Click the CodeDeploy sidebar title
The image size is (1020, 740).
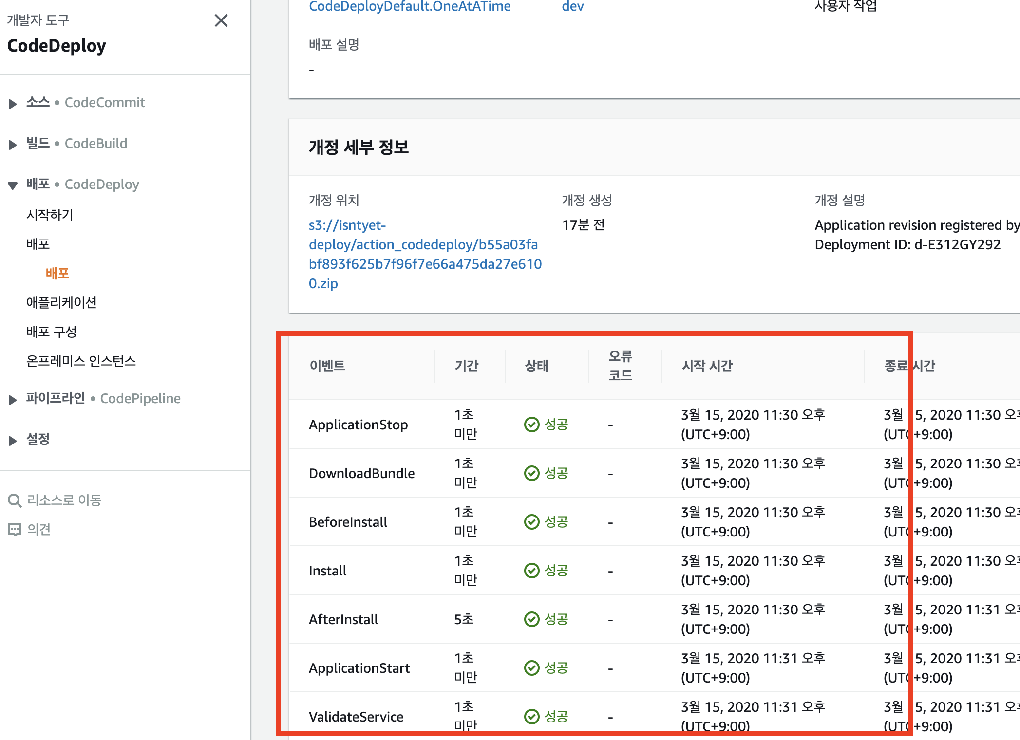click(57, 46)
